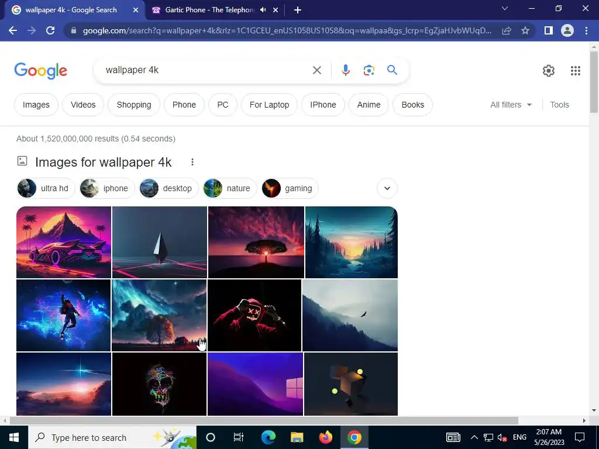The image size is (599, 449).
Task: Filter images by ultra hd
Action: tap(46, 188)
